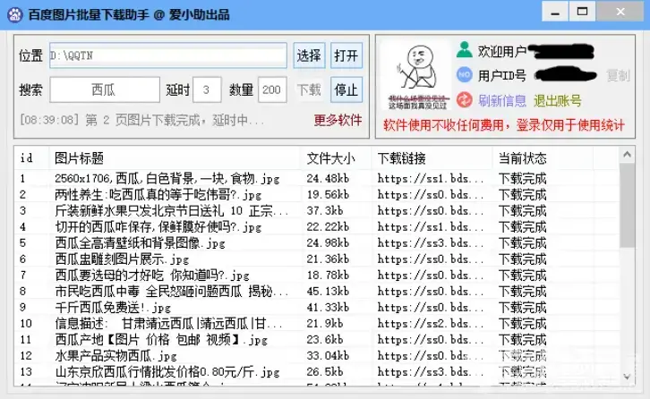This screenshot has height=399, width=650.
Task: Click the green user avatar icon
Action: [465, 50]
